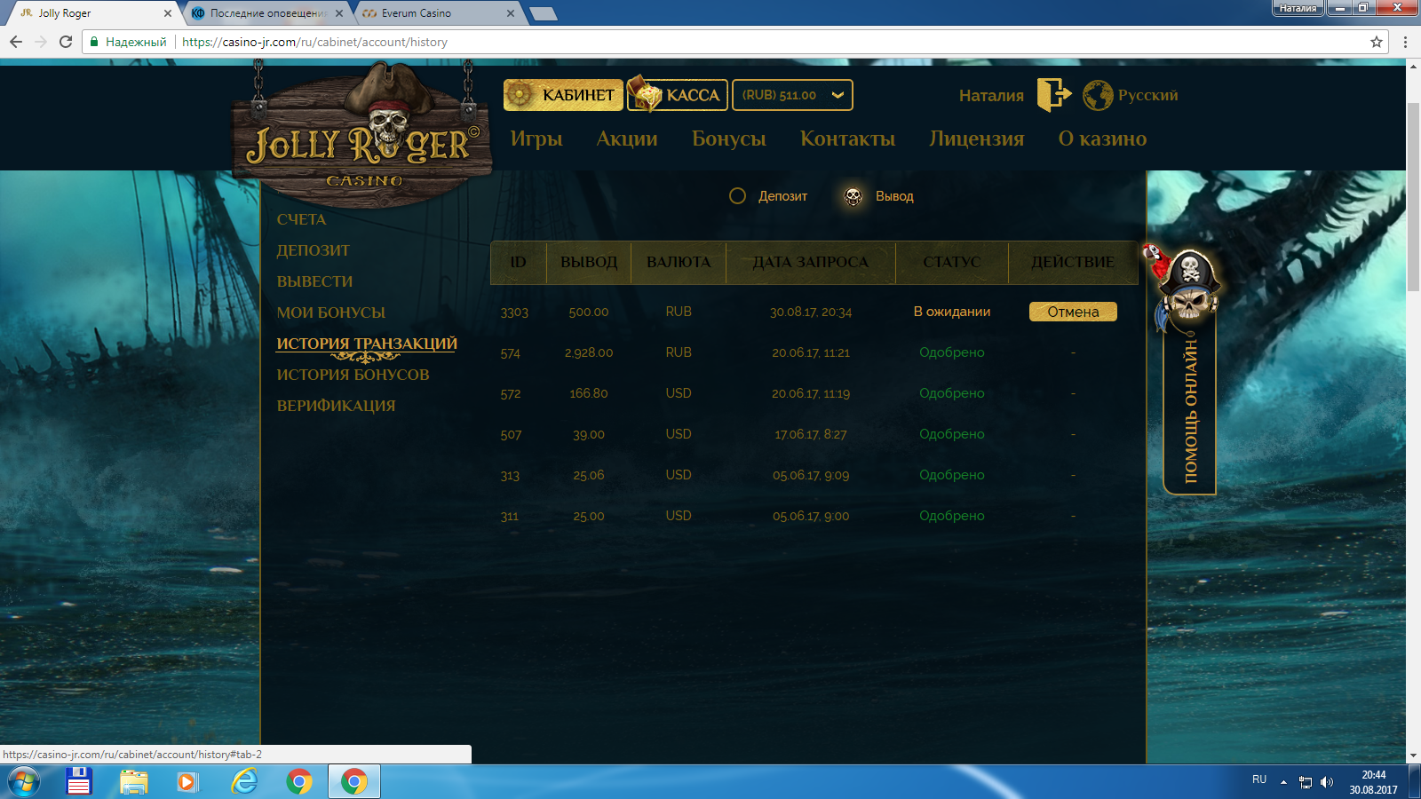
Task: Click the treasure chest Kassa icon
Action: point(646,94)
